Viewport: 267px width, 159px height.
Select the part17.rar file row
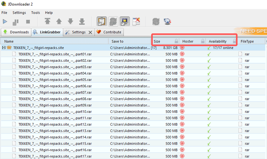133,156
